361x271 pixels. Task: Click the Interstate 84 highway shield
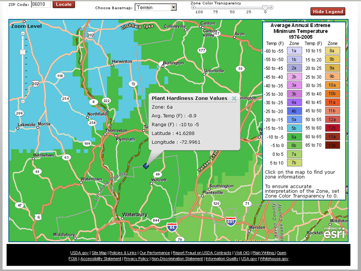pos(173,227)
